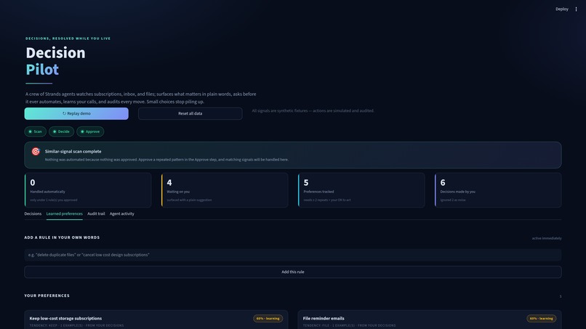Open the Agent activity tab
The width and height of the screenshot is (586, 329).
(x=122, y=214)
